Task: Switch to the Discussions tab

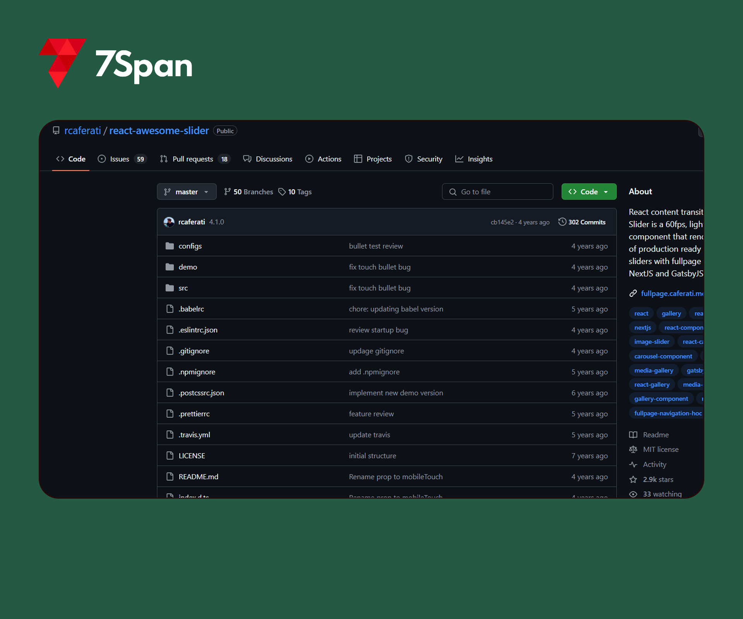Action: (268, 159)
